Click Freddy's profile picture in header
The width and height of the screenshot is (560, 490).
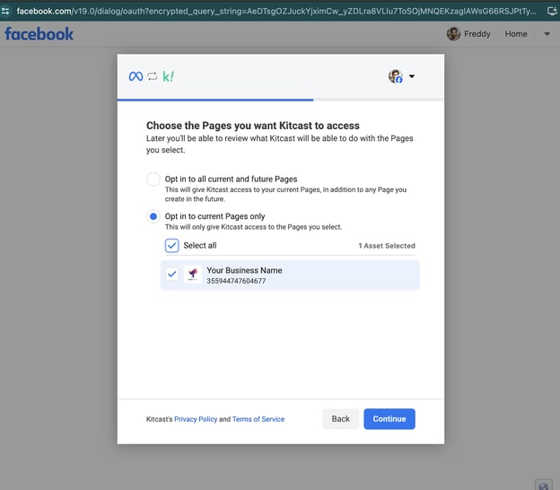453,34
